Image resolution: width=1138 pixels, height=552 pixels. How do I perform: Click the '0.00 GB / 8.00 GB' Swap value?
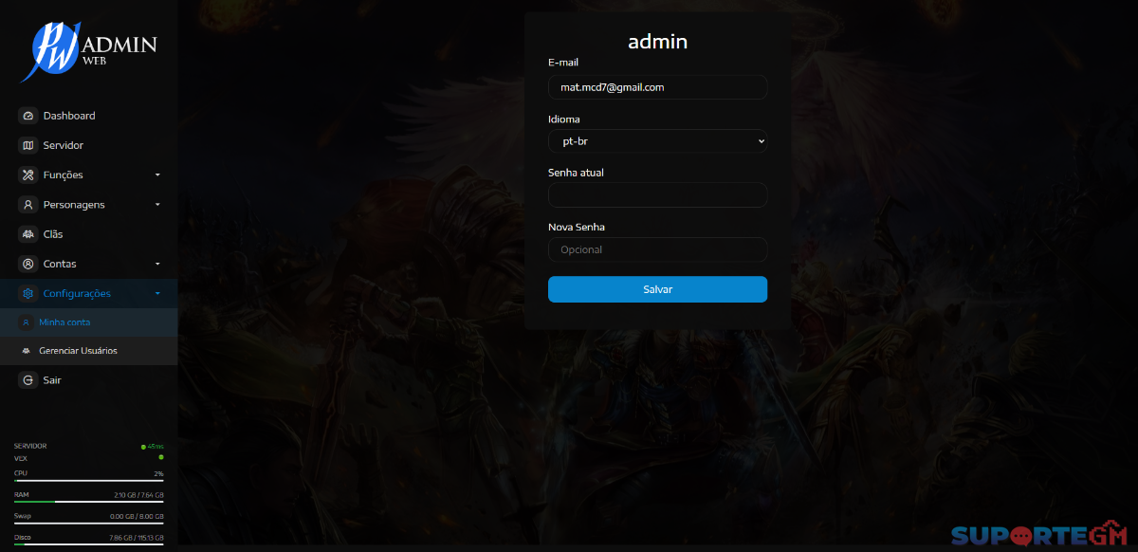click(x=138, y=517)
